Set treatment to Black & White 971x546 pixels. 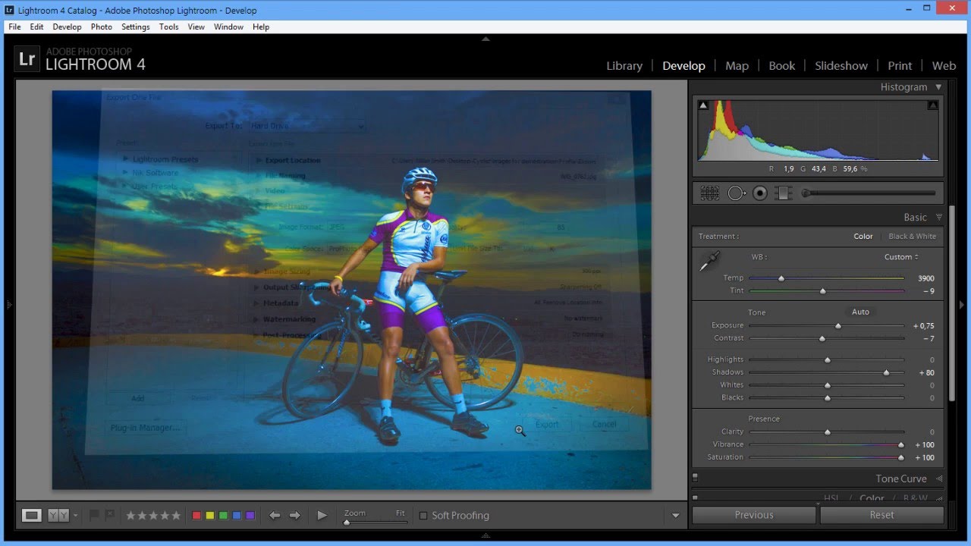(912, 237)
